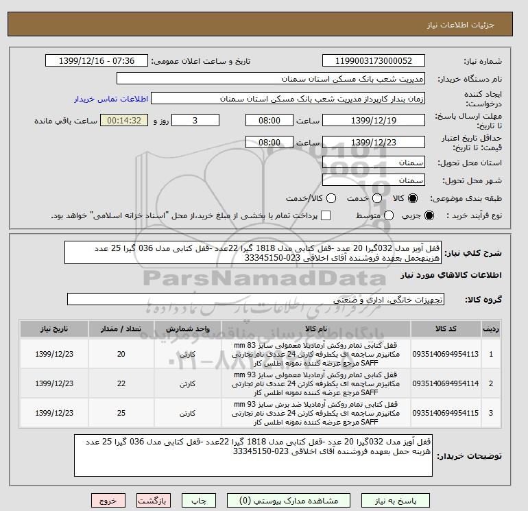Click the ضد برش lock product name
The height and width of the screenshot is (511, 528).
coord(316,413)
